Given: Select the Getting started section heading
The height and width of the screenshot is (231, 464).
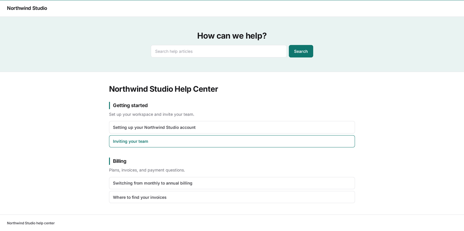Looking at the screenshot, I should click(130, 105).
